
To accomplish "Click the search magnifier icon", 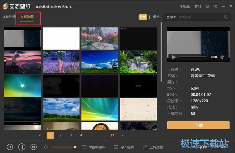I will tap(226, 17).
